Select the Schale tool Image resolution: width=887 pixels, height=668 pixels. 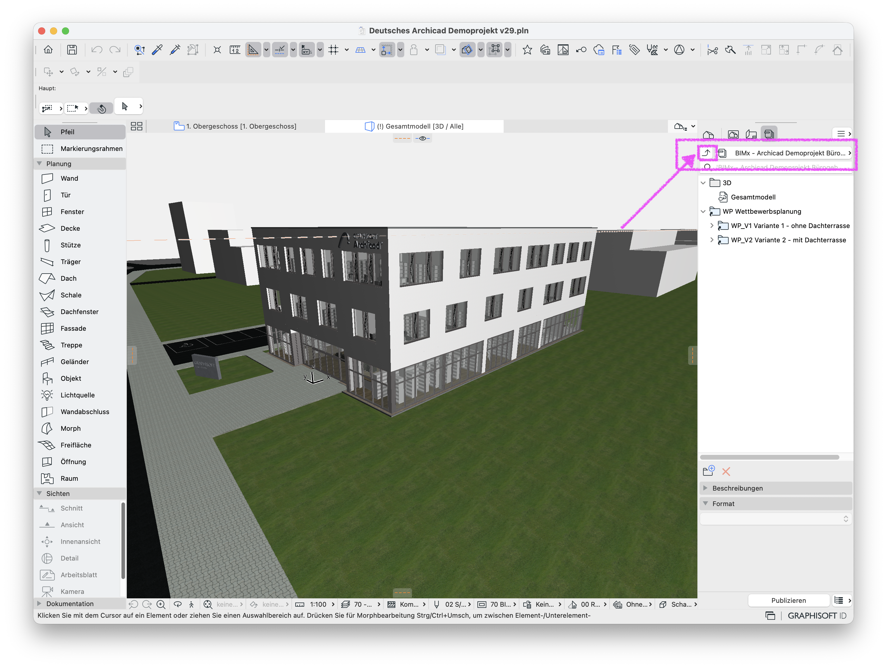click(80, 295)
